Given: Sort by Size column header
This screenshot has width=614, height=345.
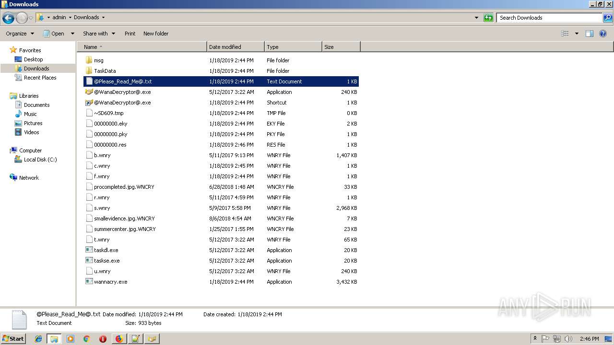Looking at the screenshot, I should pos(341,47).
